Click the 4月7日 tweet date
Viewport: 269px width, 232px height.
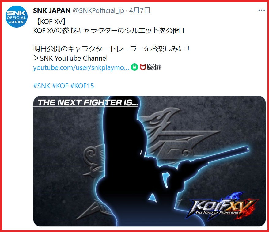coord(140,10)
